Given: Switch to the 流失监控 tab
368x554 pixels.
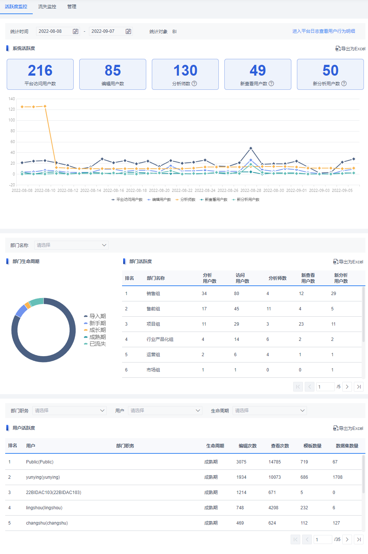Looking at the screenshot, I should [x=47, y=7].
